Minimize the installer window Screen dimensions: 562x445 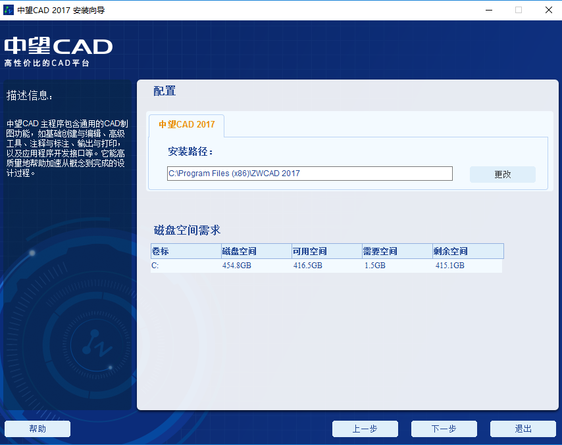(x=488, y=10)
